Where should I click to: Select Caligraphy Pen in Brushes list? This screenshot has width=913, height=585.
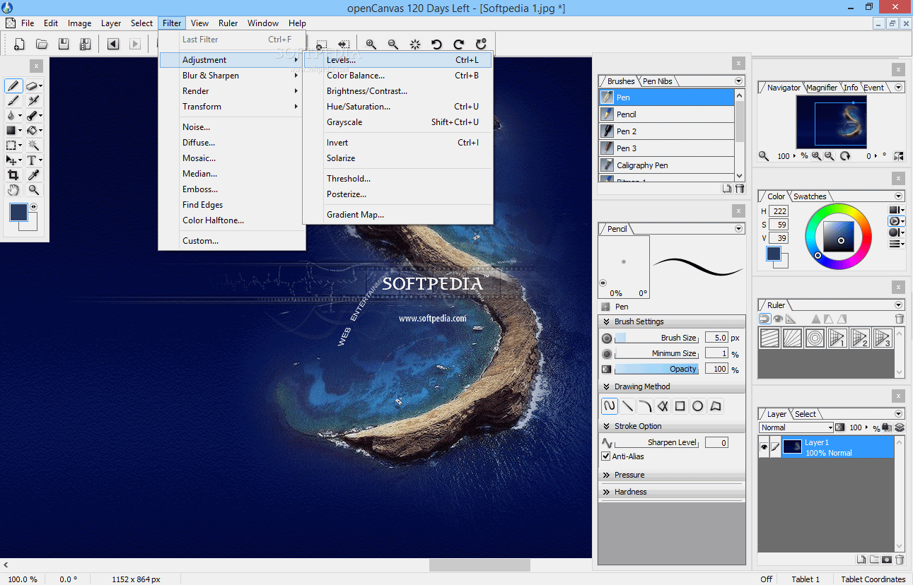coord(667,165)
